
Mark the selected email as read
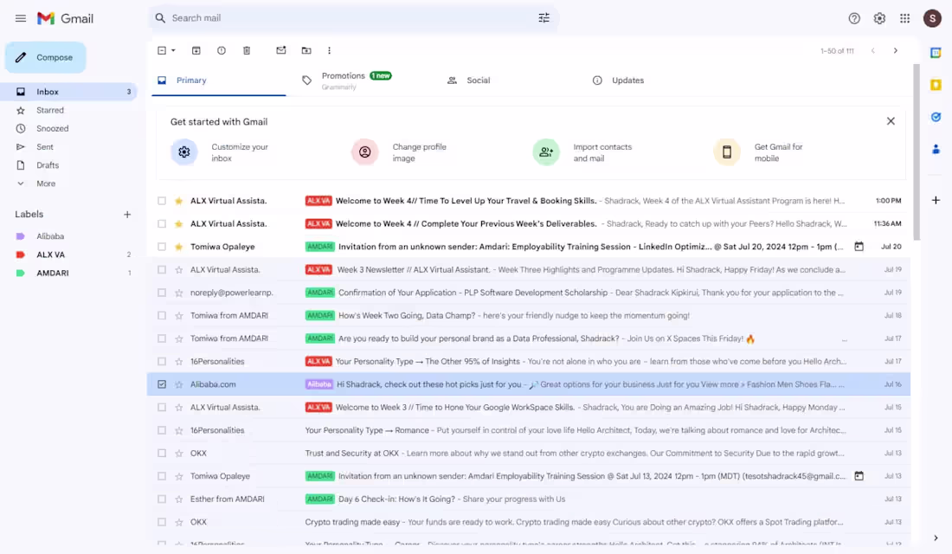coord(280,50)
